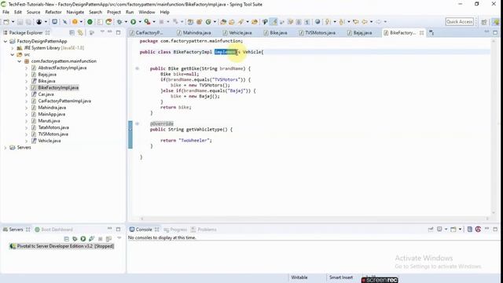Click the Toggle Mark Occurrences toolbar icon
The image size is (503, 283).
click(274, 22)
